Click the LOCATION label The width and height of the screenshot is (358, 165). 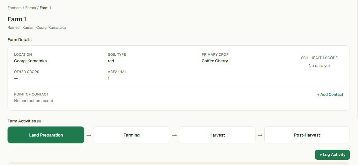23,55
